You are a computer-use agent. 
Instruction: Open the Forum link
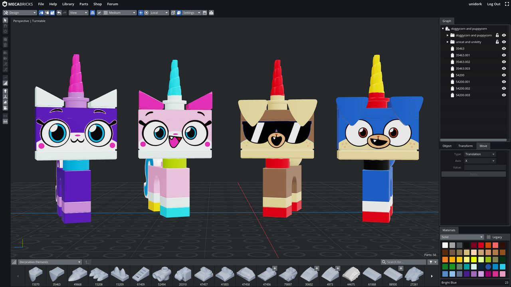pos(113,4)
